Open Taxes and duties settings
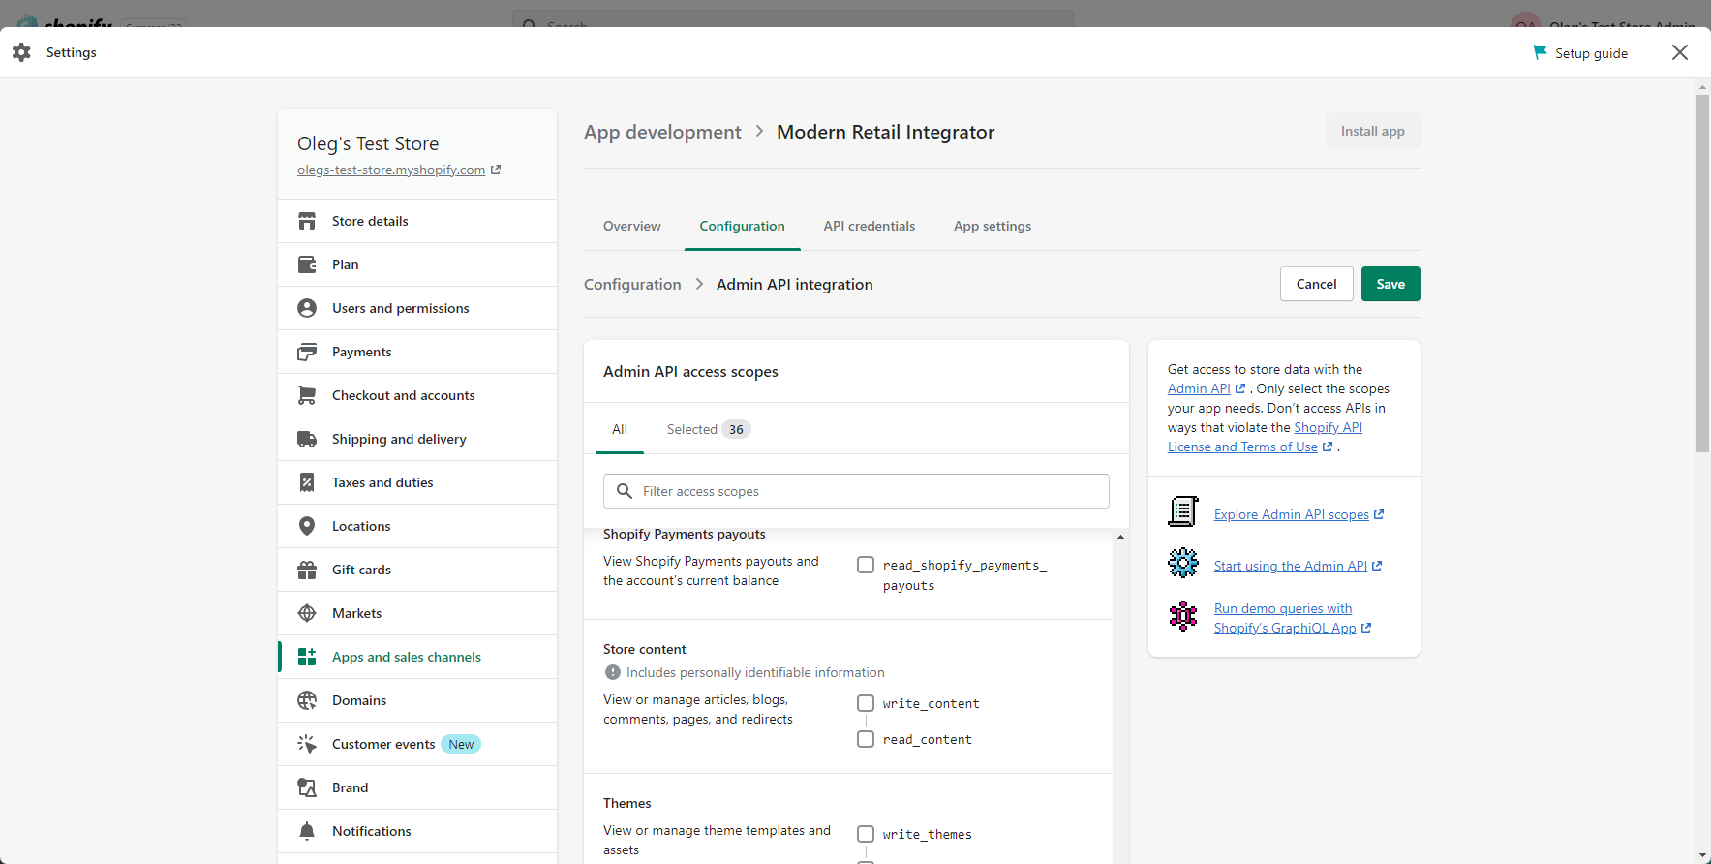The width and height of the screenshot is (1711, 864). [x=417, y=482]
